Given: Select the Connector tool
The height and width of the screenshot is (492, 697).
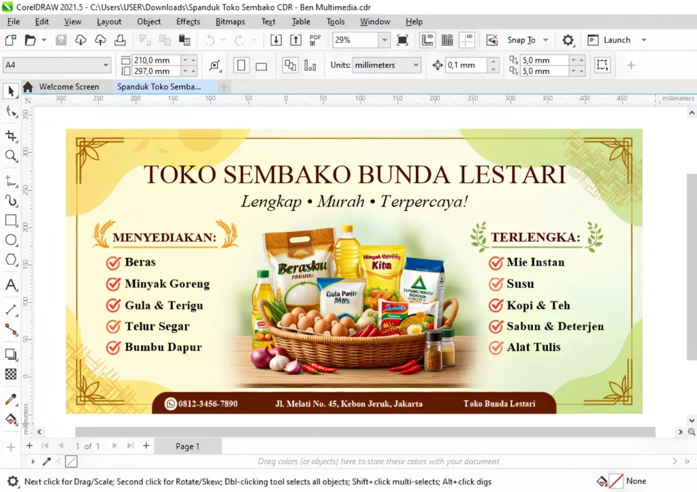Looking at the screenshot, I should [x=11, y=329].
